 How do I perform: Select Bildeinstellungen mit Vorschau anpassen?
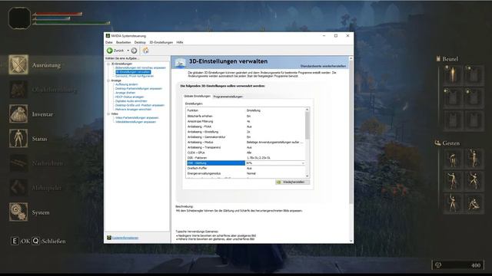point(140,67)
